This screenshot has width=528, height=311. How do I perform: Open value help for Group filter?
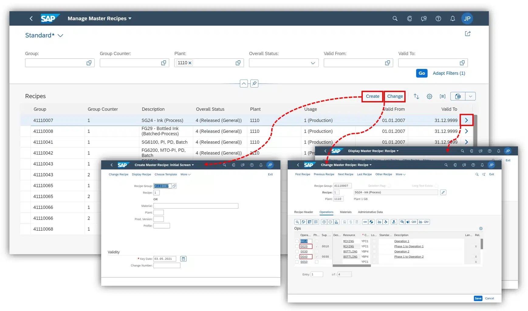(89, 63)
